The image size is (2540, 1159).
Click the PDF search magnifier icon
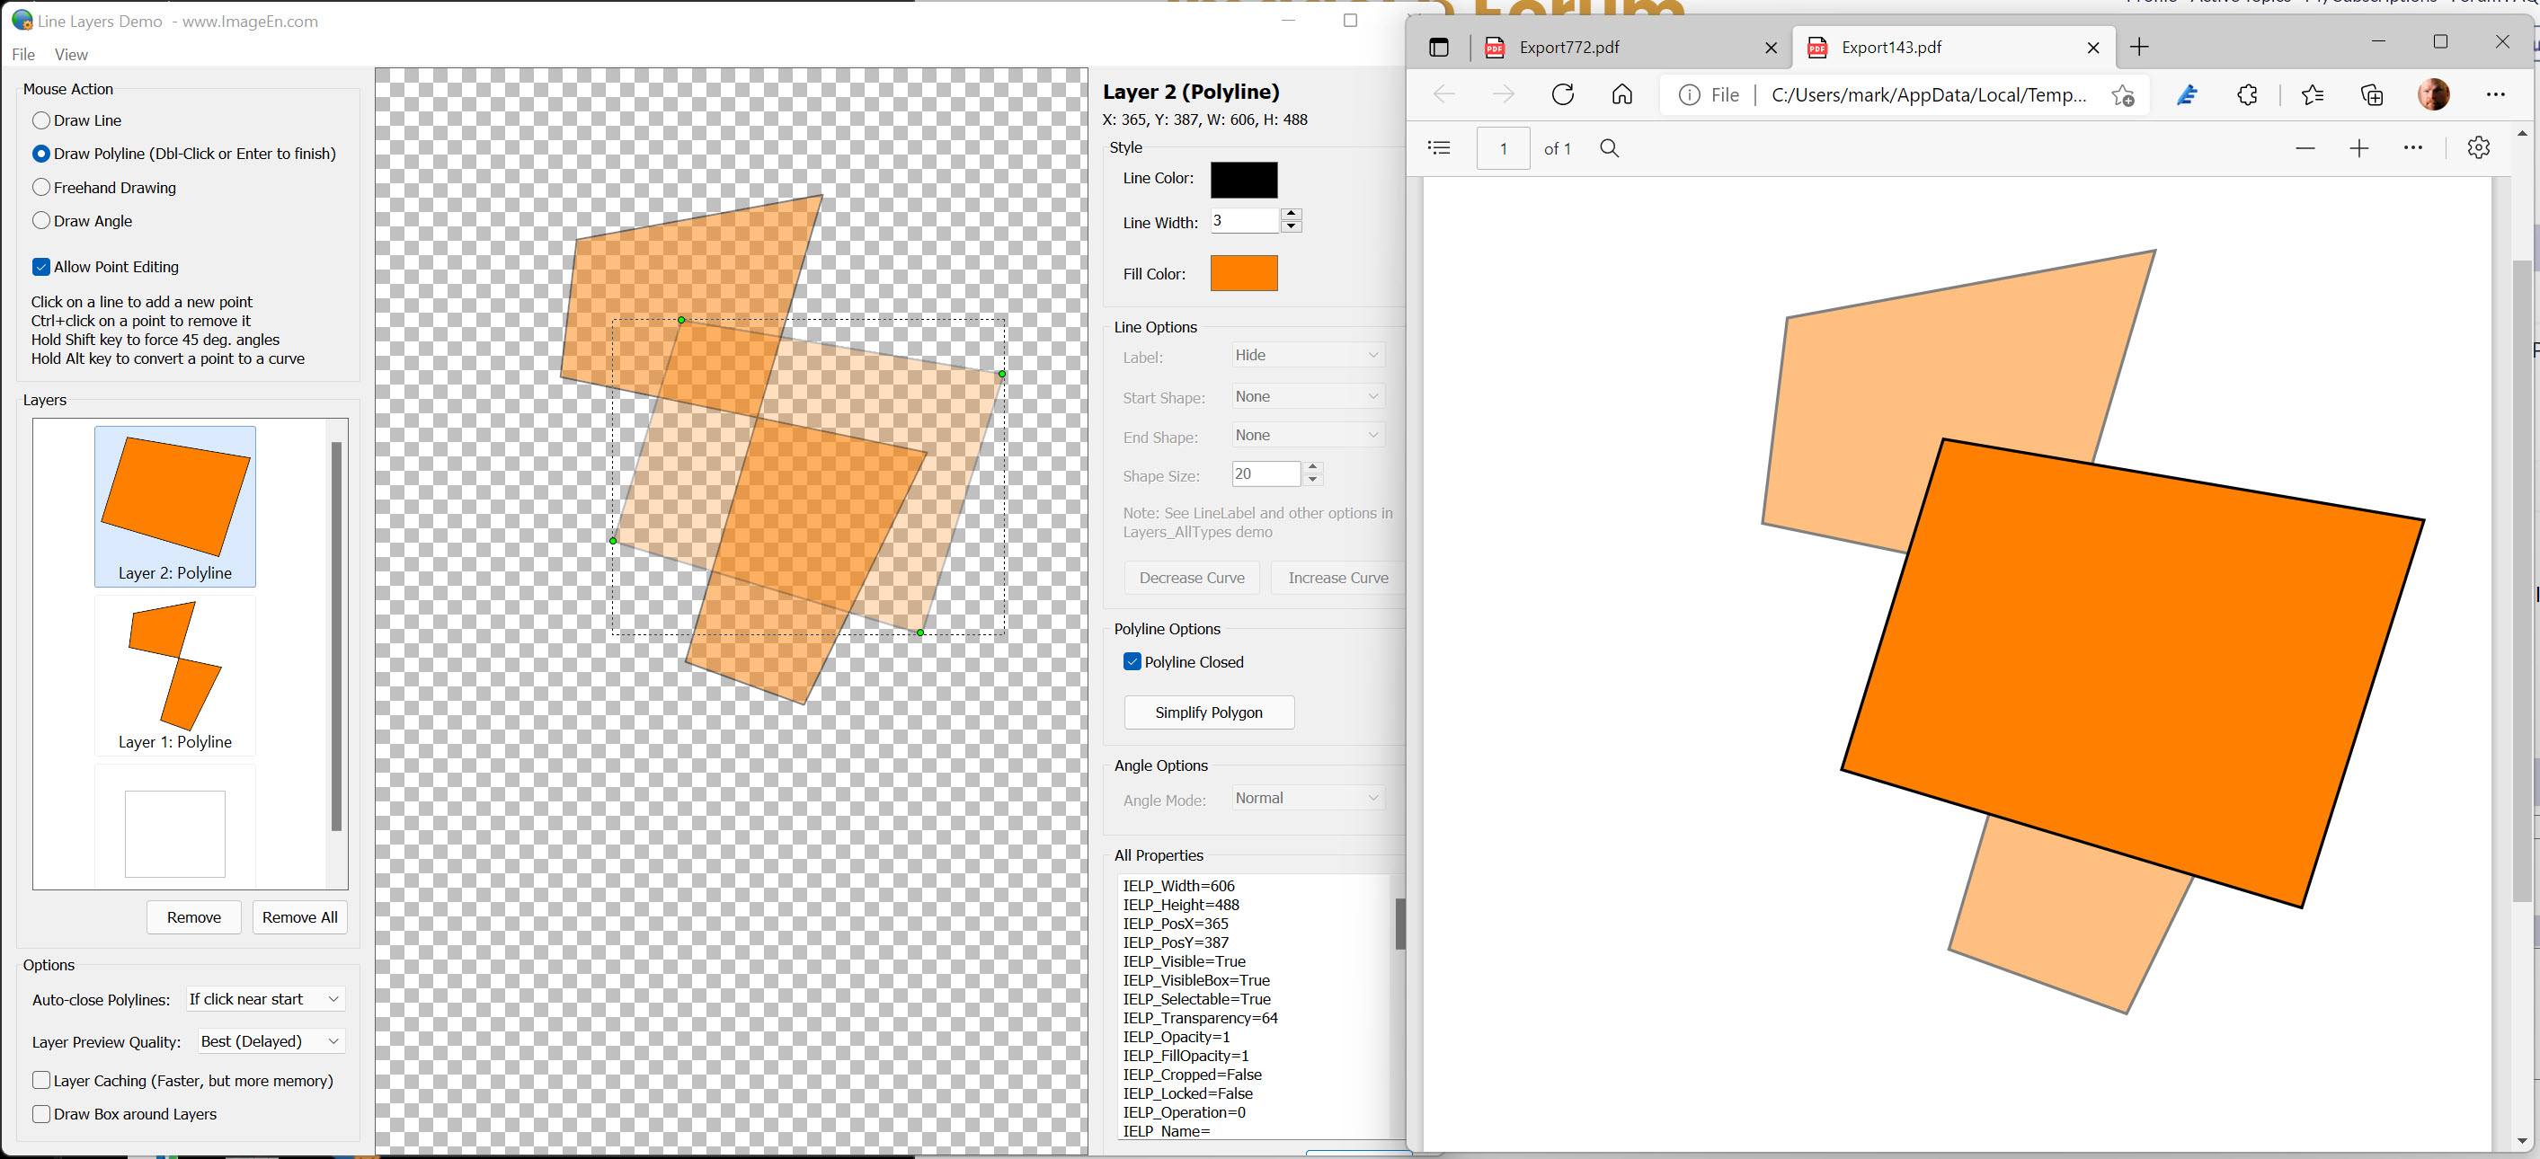(1609, 148)
